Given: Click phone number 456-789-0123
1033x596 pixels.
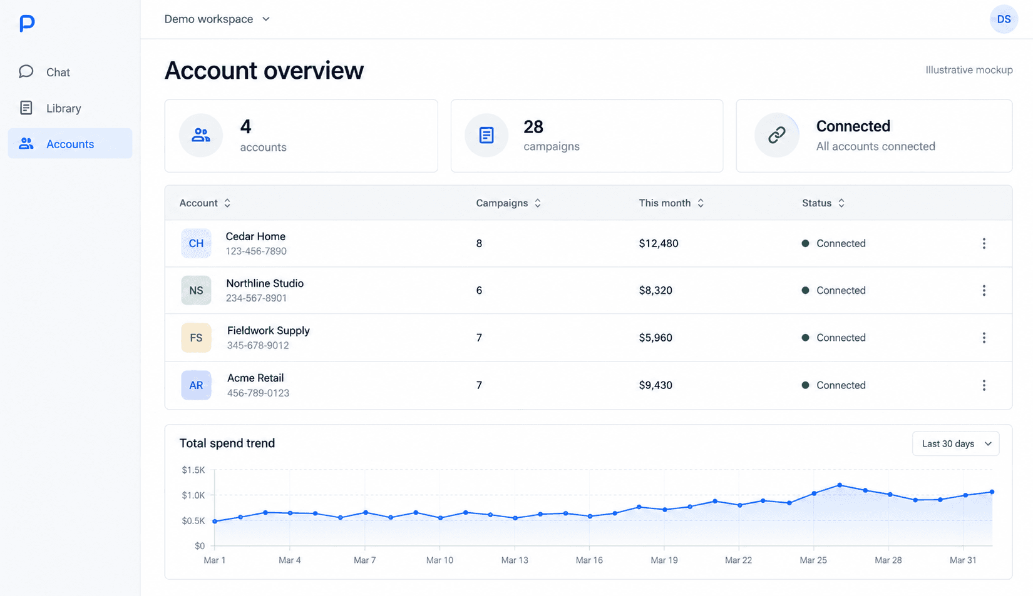Looking at the screenshot, I should pos(258,393).
